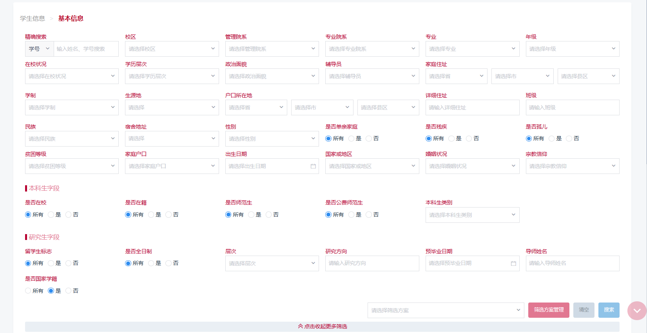The image size is (647, 333).
Task: Select 否 for 是否国家学籍
Action: (x=68, y=291)
